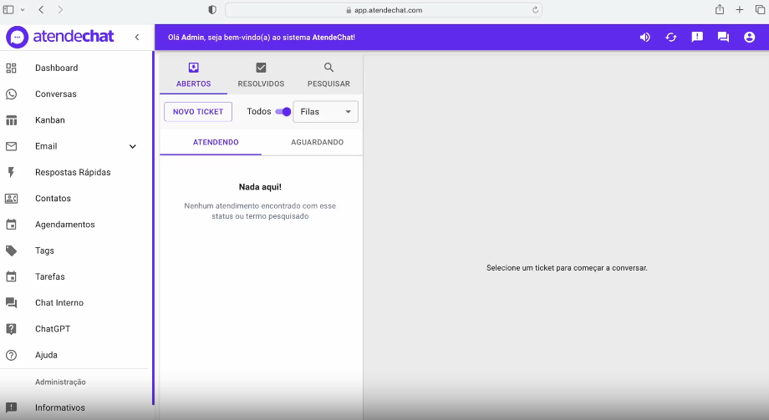Open the user account profile icon
Screen dimensions: 769x420
749,38
